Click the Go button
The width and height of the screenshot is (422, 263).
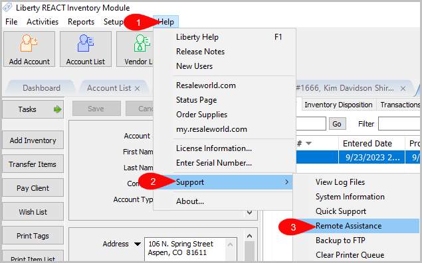pyautogui.click(x=337, y=124)
